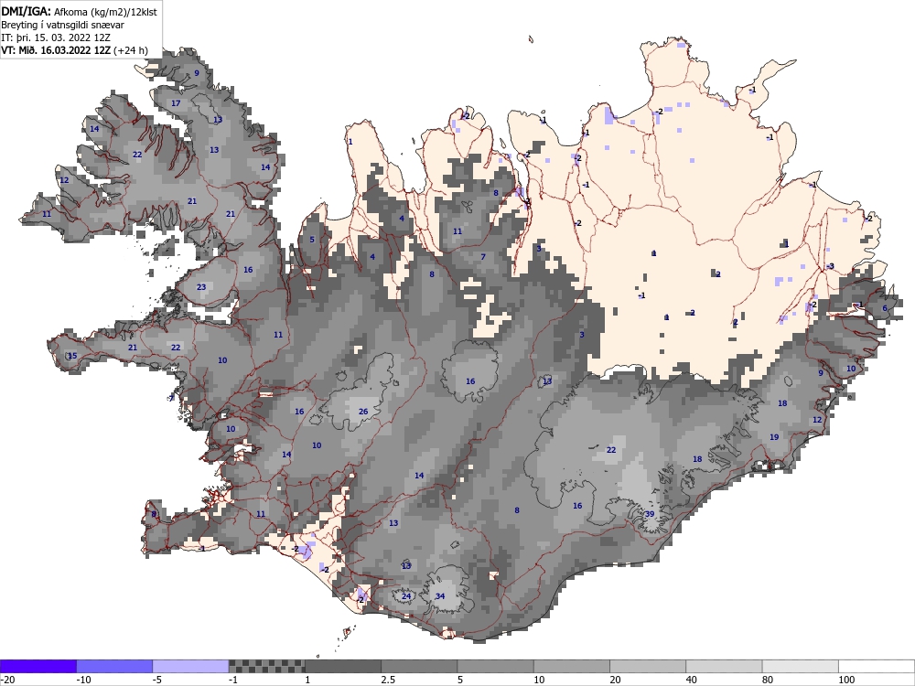Click the legend label '80'
This screenshot has width=915, height=686.
pos(768,681)
